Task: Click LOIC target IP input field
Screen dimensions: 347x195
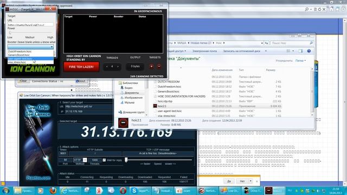Action: pyautogui.click(x=88, y=112)
